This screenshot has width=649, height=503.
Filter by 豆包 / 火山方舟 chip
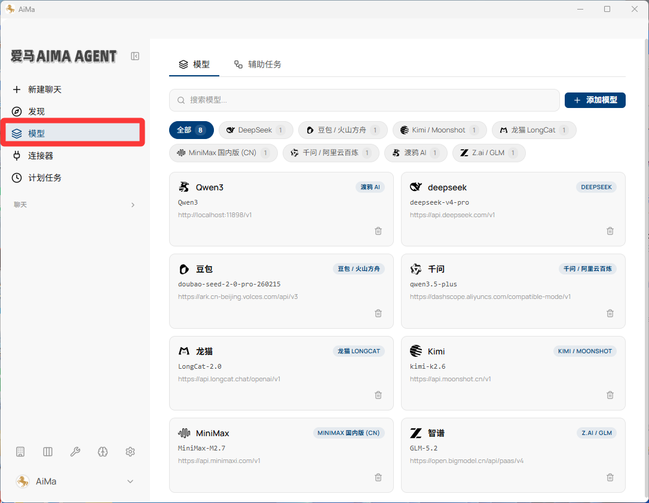pyautogui.click(x=342, y=130)
